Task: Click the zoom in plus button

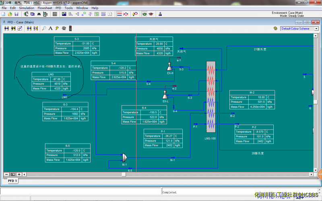Action: 19,174
